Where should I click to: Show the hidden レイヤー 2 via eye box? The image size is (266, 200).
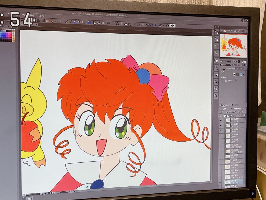[x=221, y=141]
